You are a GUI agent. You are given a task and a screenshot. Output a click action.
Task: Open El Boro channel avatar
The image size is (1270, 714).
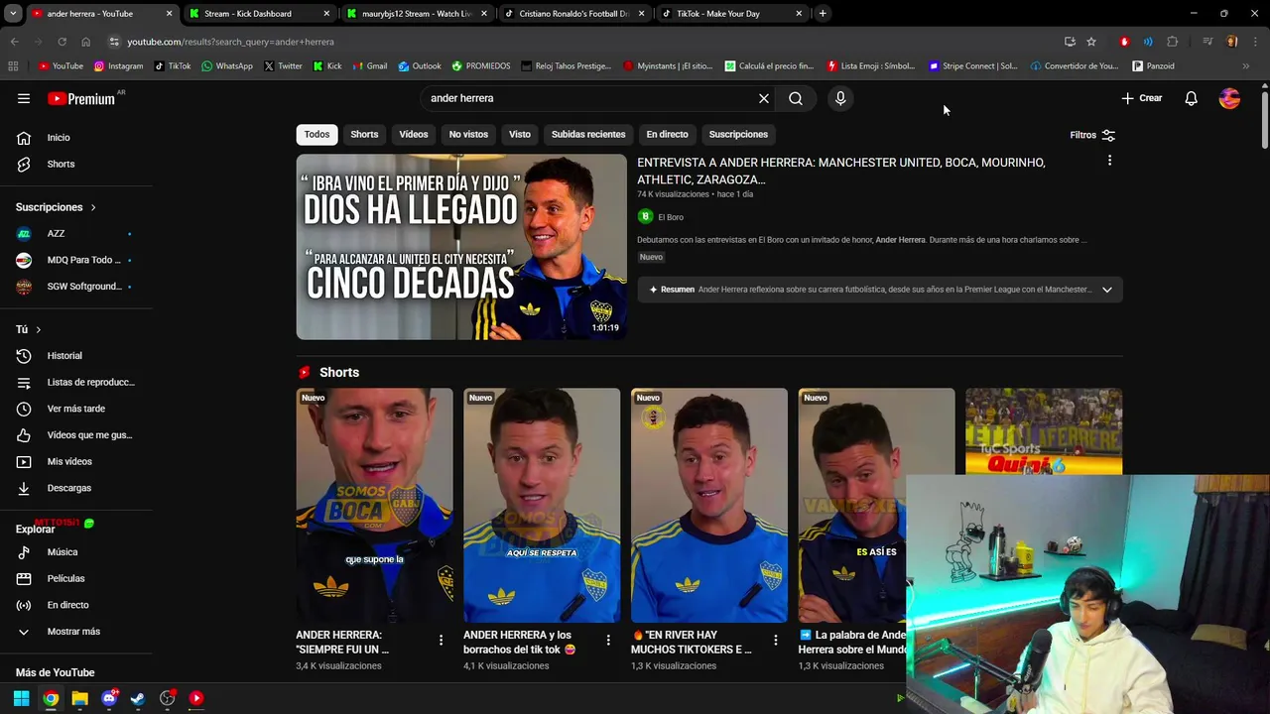point(645,216)
